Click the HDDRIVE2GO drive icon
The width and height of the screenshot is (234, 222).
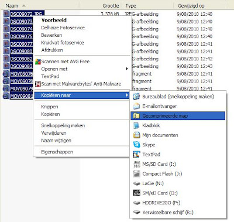click(136, 203)
